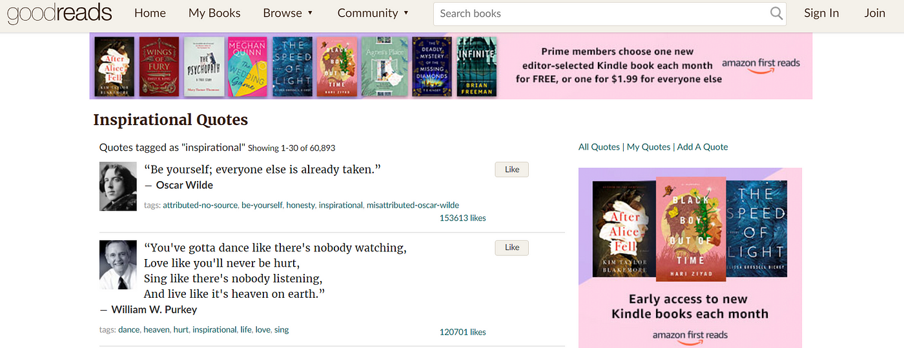Click the amazon first reads banner logo
Screen dimensions: 904x348
(761, 65)
